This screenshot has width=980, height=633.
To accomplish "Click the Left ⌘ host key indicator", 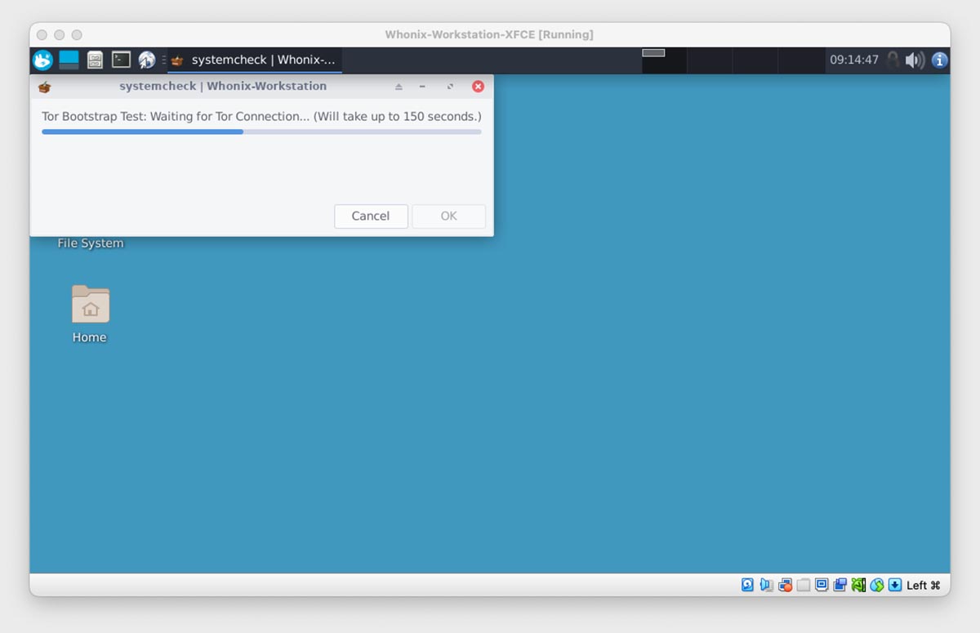I will click(x=924, y=585).
